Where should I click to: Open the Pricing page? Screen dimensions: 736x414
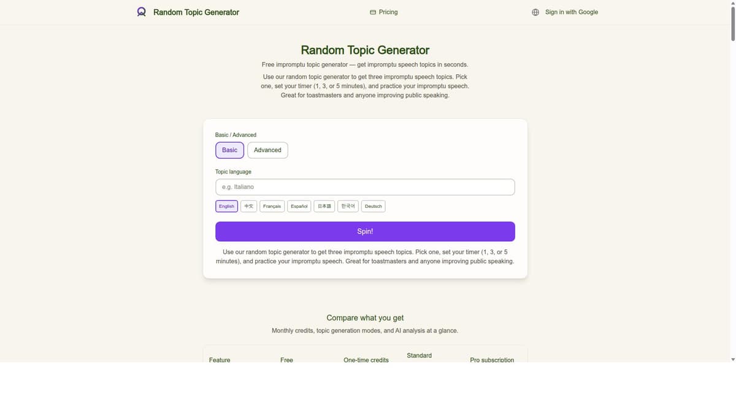(x=388, y=12)
